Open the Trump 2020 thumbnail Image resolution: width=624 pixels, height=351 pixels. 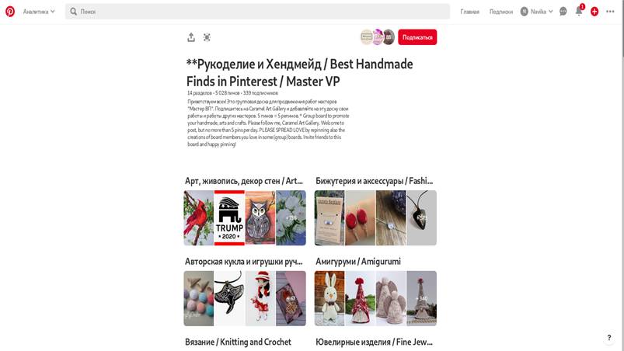tap(229, 218)
